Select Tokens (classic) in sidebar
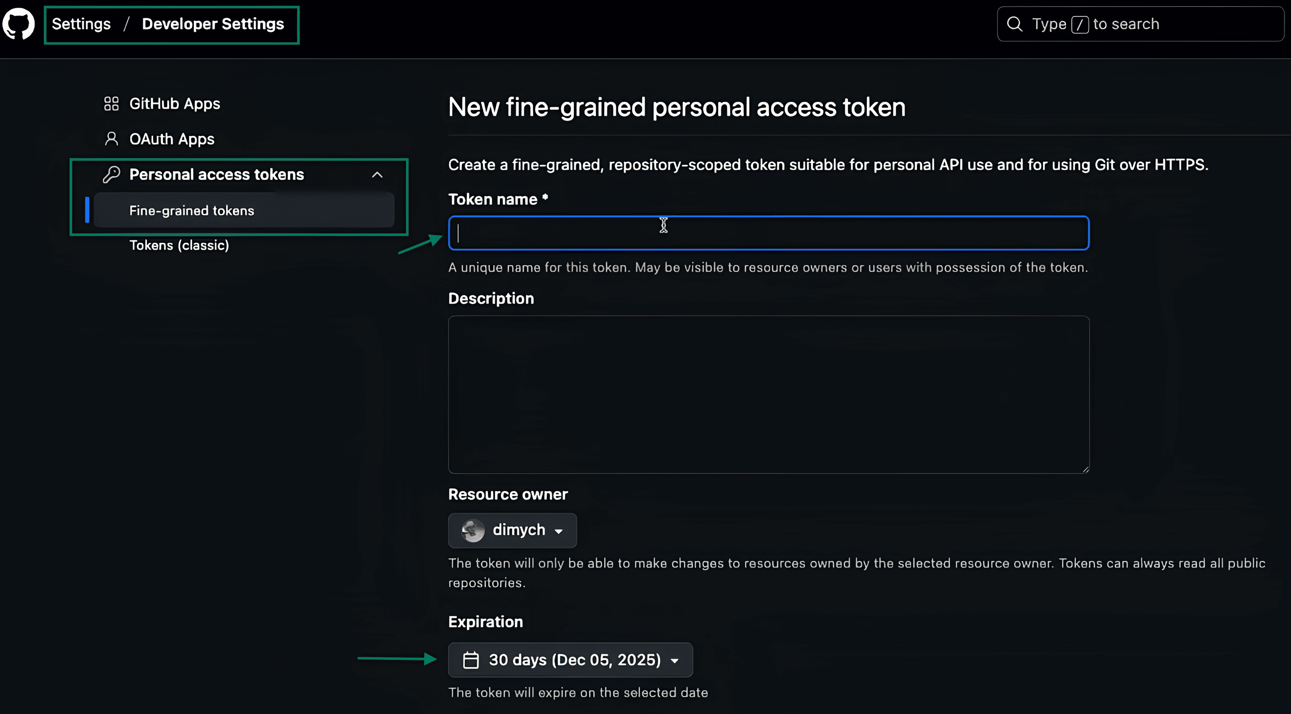Image resolution: width=1291 pixels, height=714 pixels. pyautogui.click(x=179, y=245)
